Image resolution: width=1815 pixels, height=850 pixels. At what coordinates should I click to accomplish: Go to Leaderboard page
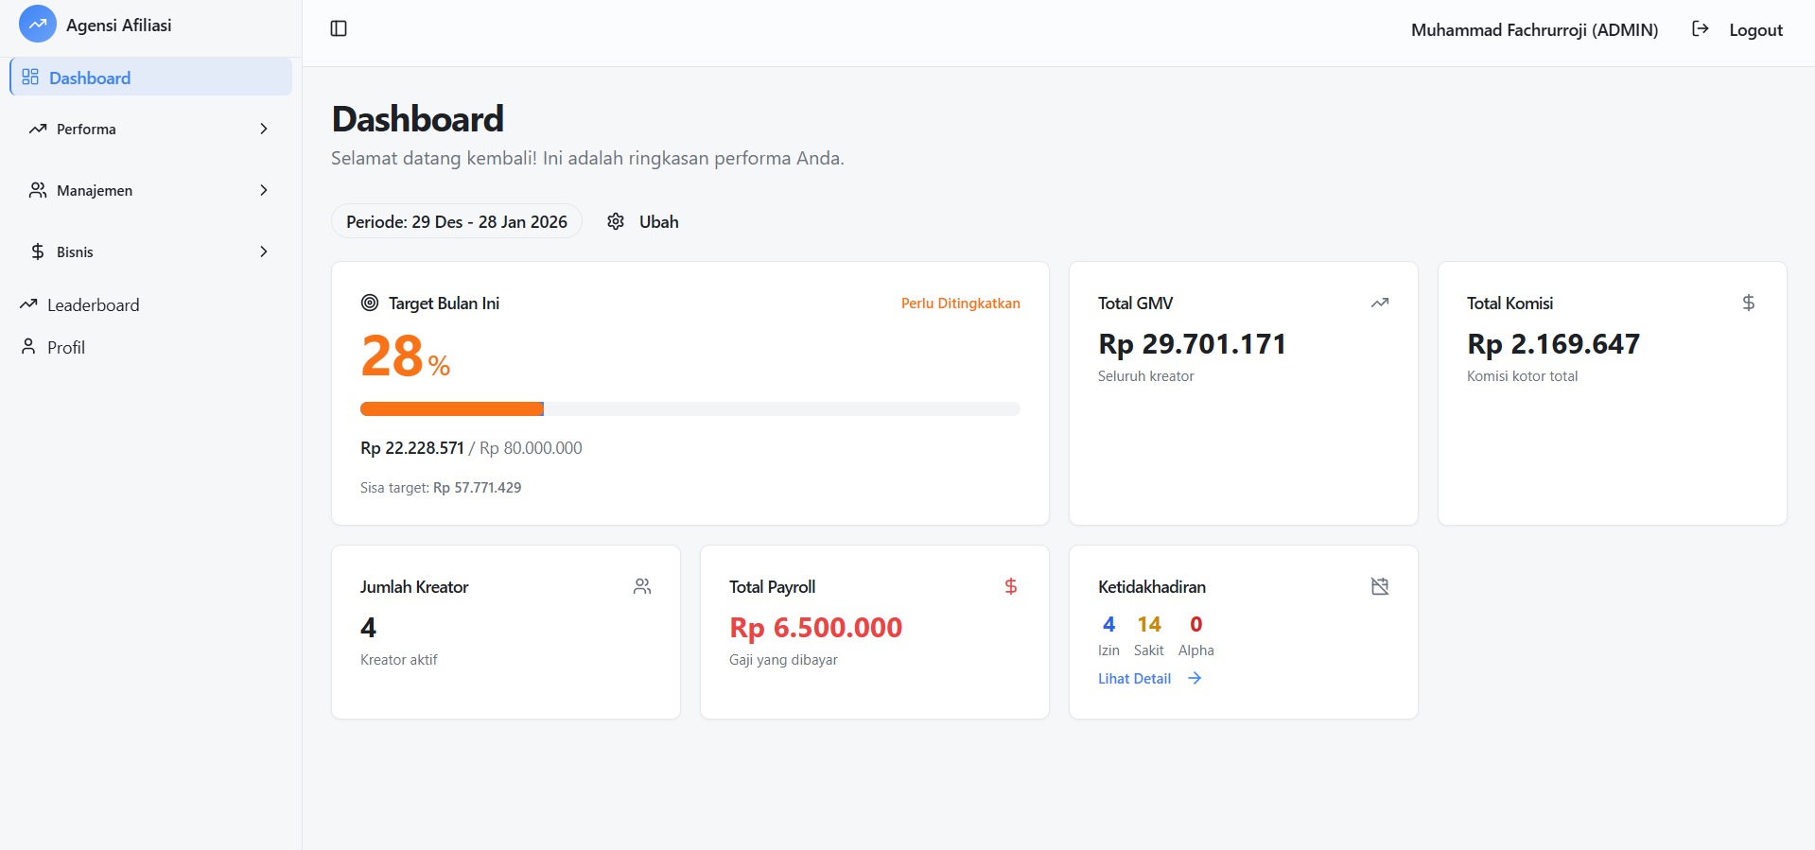(x=93, y=304)
